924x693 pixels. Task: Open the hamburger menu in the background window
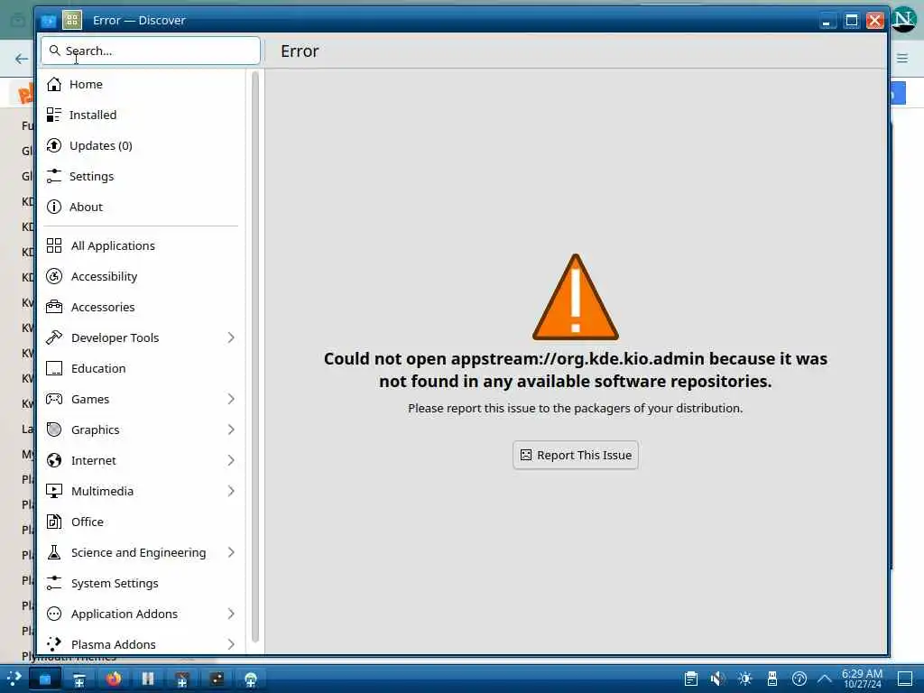pos(902,58)
